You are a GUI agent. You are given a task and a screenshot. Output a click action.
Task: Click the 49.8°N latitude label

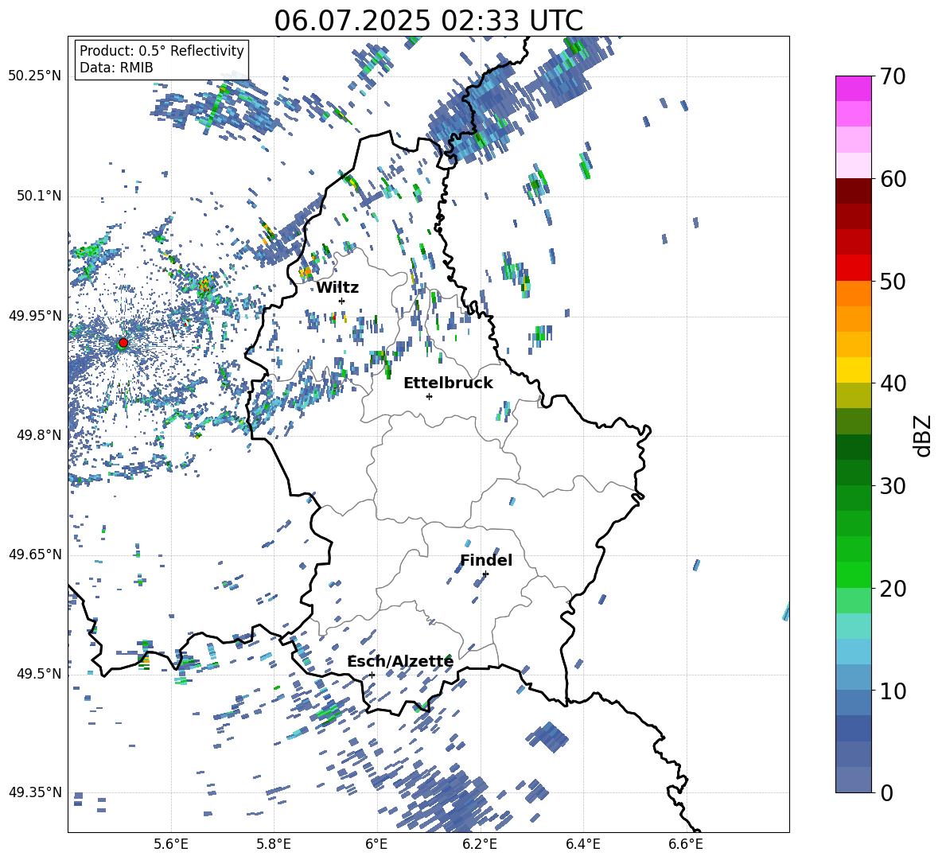38,435
